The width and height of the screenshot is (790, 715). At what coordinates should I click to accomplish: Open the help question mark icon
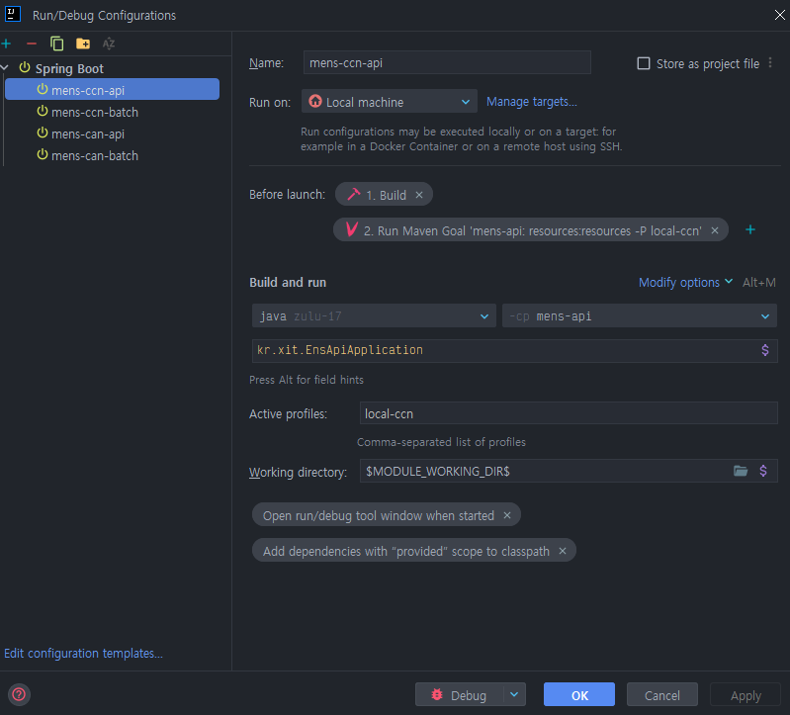[19, 694]
